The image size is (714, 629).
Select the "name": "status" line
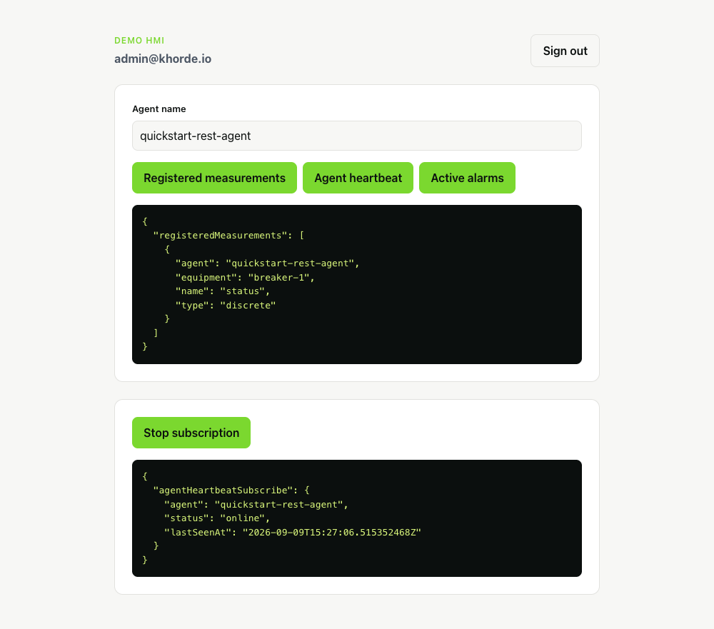point(223,291)
